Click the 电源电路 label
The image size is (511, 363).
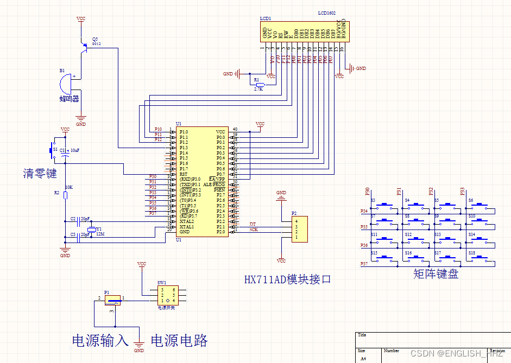[179, 341]
